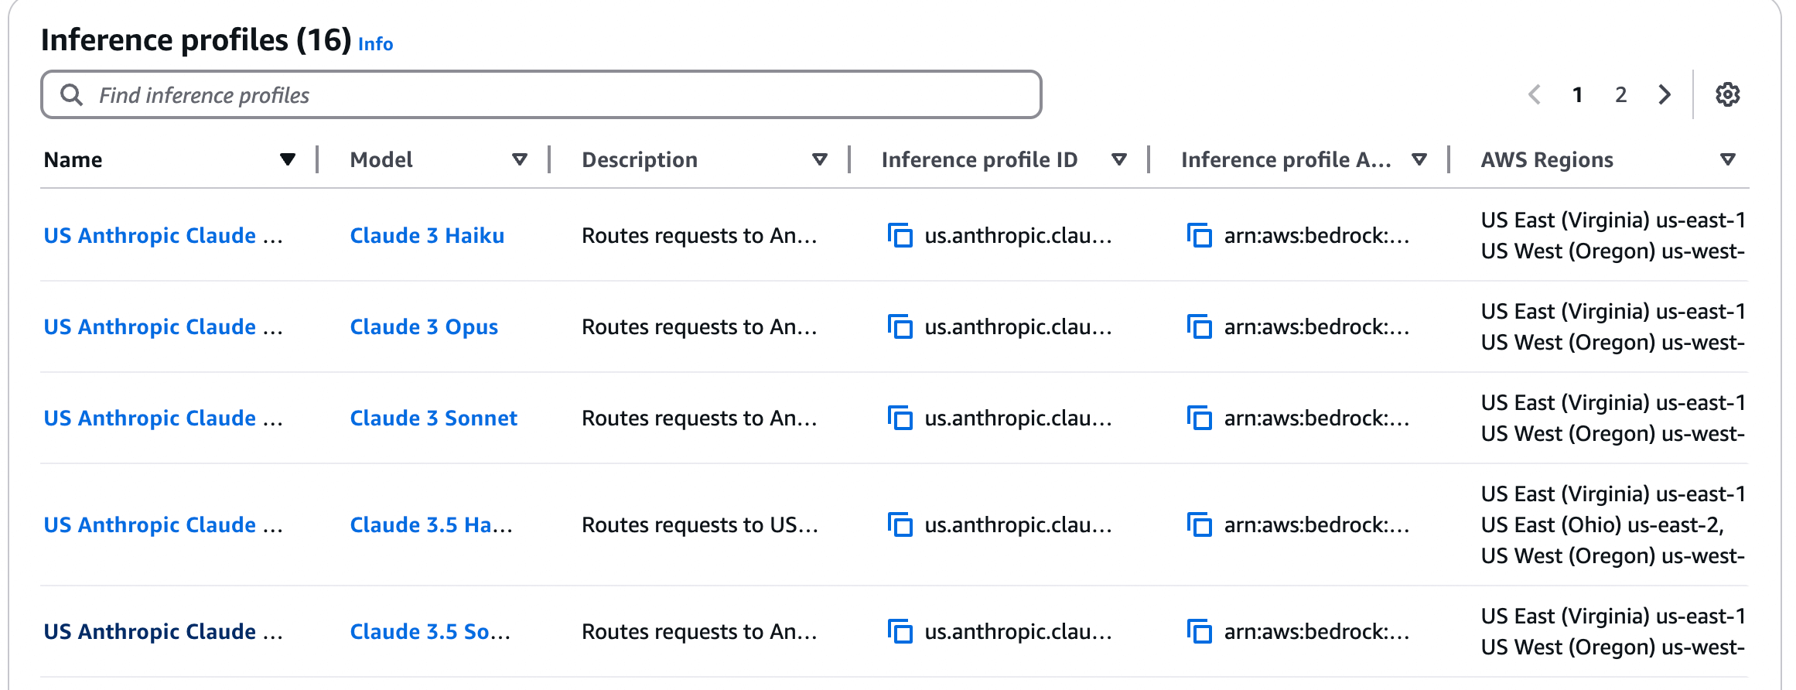Image resolution: width=1796 pixels, height=690 pixels.
Task: Open the Claude 3 Opus model link
Action: click(424, 326)
